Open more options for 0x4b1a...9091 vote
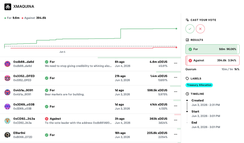 [175, 92]
